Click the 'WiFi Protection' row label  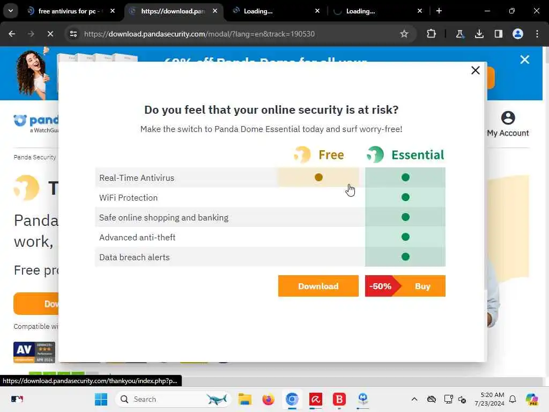pos(128,197)
